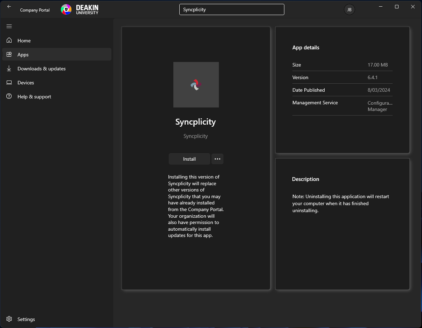Viewport: 422px width, 328px height.
Task: Click the Deakin University logo
Action: (x=80, y=9)
